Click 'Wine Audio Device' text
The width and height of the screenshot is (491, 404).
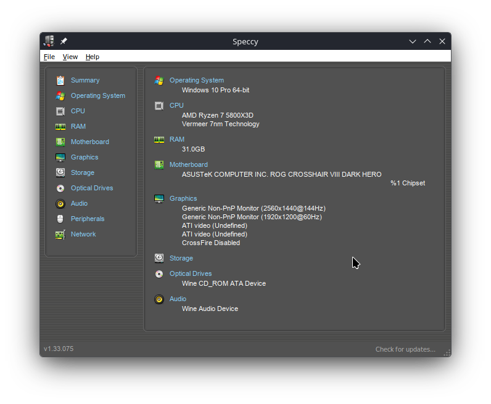(210, 309)
